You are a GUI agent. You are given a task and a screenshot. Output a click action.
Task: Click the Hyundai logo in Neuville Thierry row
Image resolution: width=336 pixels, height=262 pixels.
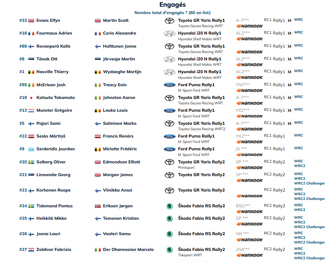(x=169, y=72)
